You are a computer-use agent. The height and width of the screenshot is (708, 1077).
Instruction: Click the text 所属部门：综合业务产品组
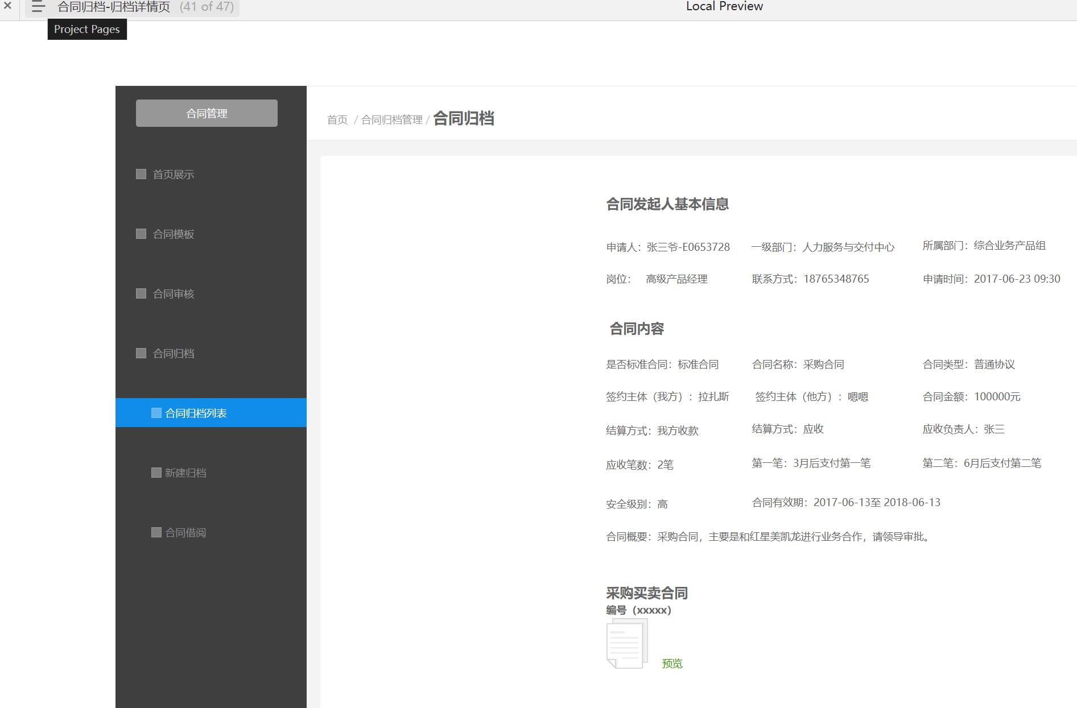(x=984, y=246)
